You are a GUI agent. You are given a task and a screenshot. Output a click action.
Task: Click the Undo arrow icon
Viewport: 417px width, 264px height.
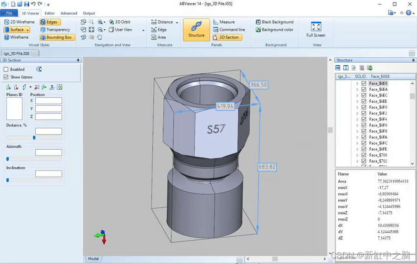coord(33,4)
